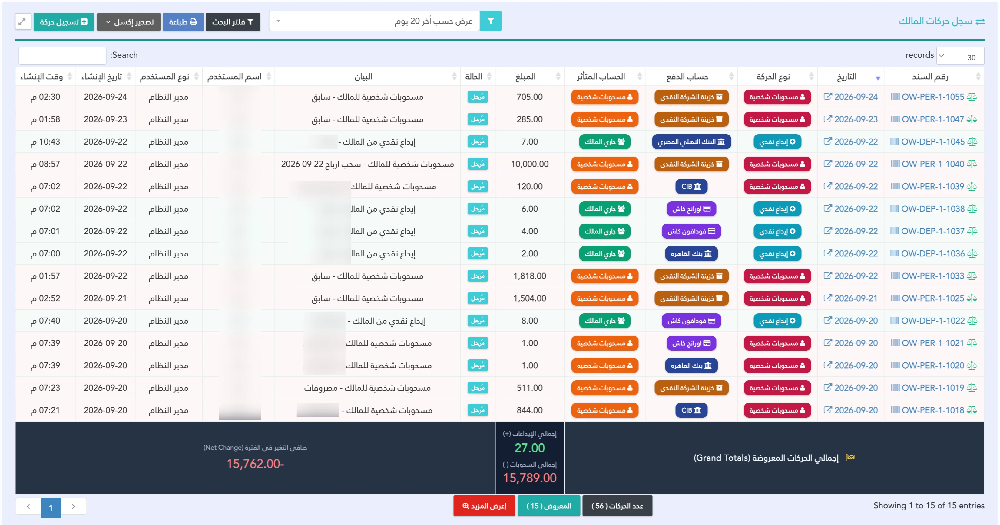Viewport: 1000px width, 525px height.
Task: Click the Search input field
Action: [62, 55]
